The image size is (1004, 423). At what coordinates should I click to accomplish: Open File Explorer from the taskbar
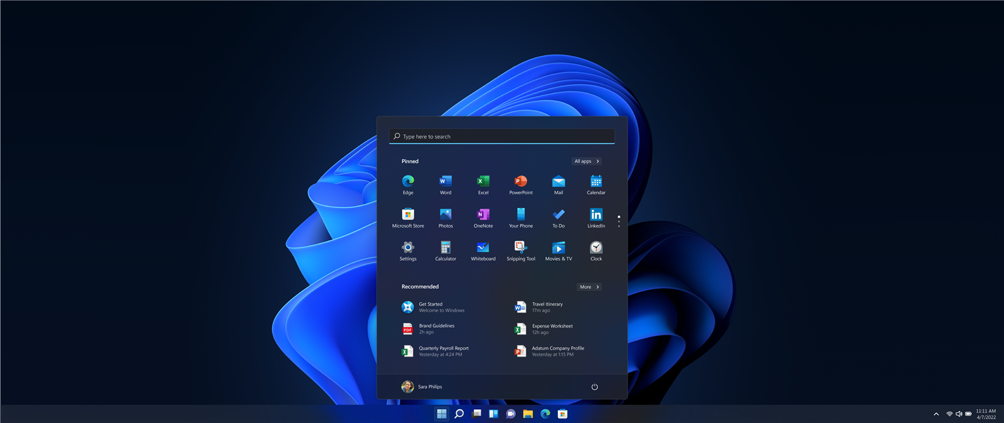point(528,414)
